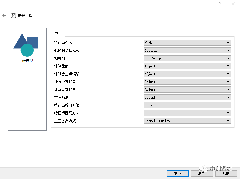This screenshot has width=240, height=179.
Task: Click the back arrow icon
Action: [x=4, y=15]
